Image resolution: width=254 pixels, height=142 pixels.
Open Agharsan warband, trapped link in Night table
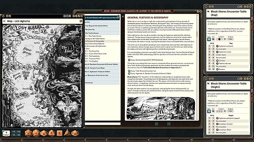(x=228, y=118)
